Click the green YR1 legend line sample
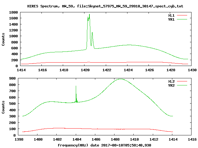Viewport: 198px width, 148px height. pyautogui.click(x=182, y=19)
